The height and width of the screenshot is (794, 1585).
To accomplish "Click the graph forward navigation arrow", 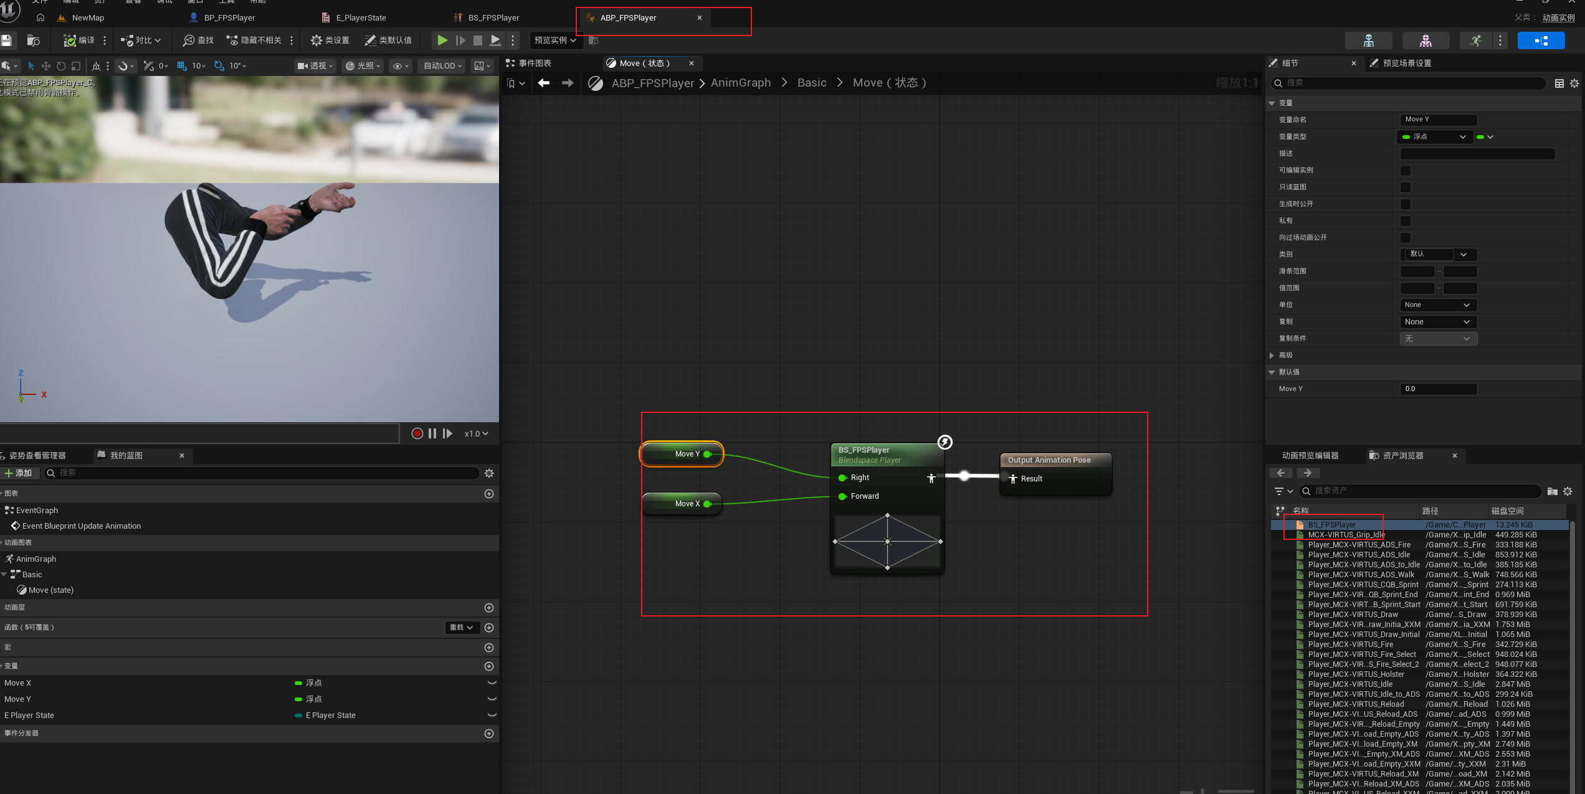I will click(567, 83).
